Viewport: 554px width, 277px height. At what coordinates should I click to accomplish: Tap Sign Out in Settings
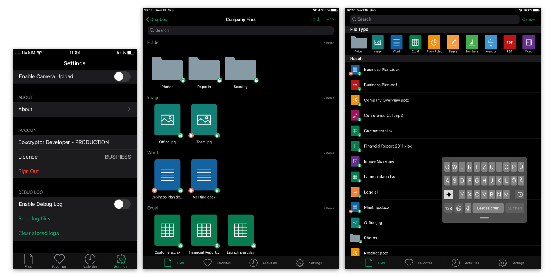pyautogui.click(x=28, y=171)
